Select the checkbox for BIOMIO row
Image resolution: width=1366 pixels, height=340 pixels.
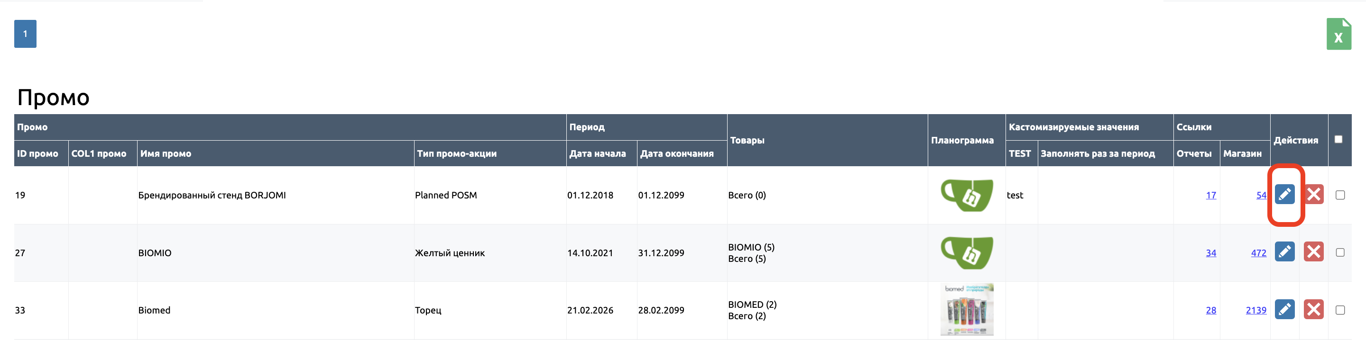tap(1340, 252)
